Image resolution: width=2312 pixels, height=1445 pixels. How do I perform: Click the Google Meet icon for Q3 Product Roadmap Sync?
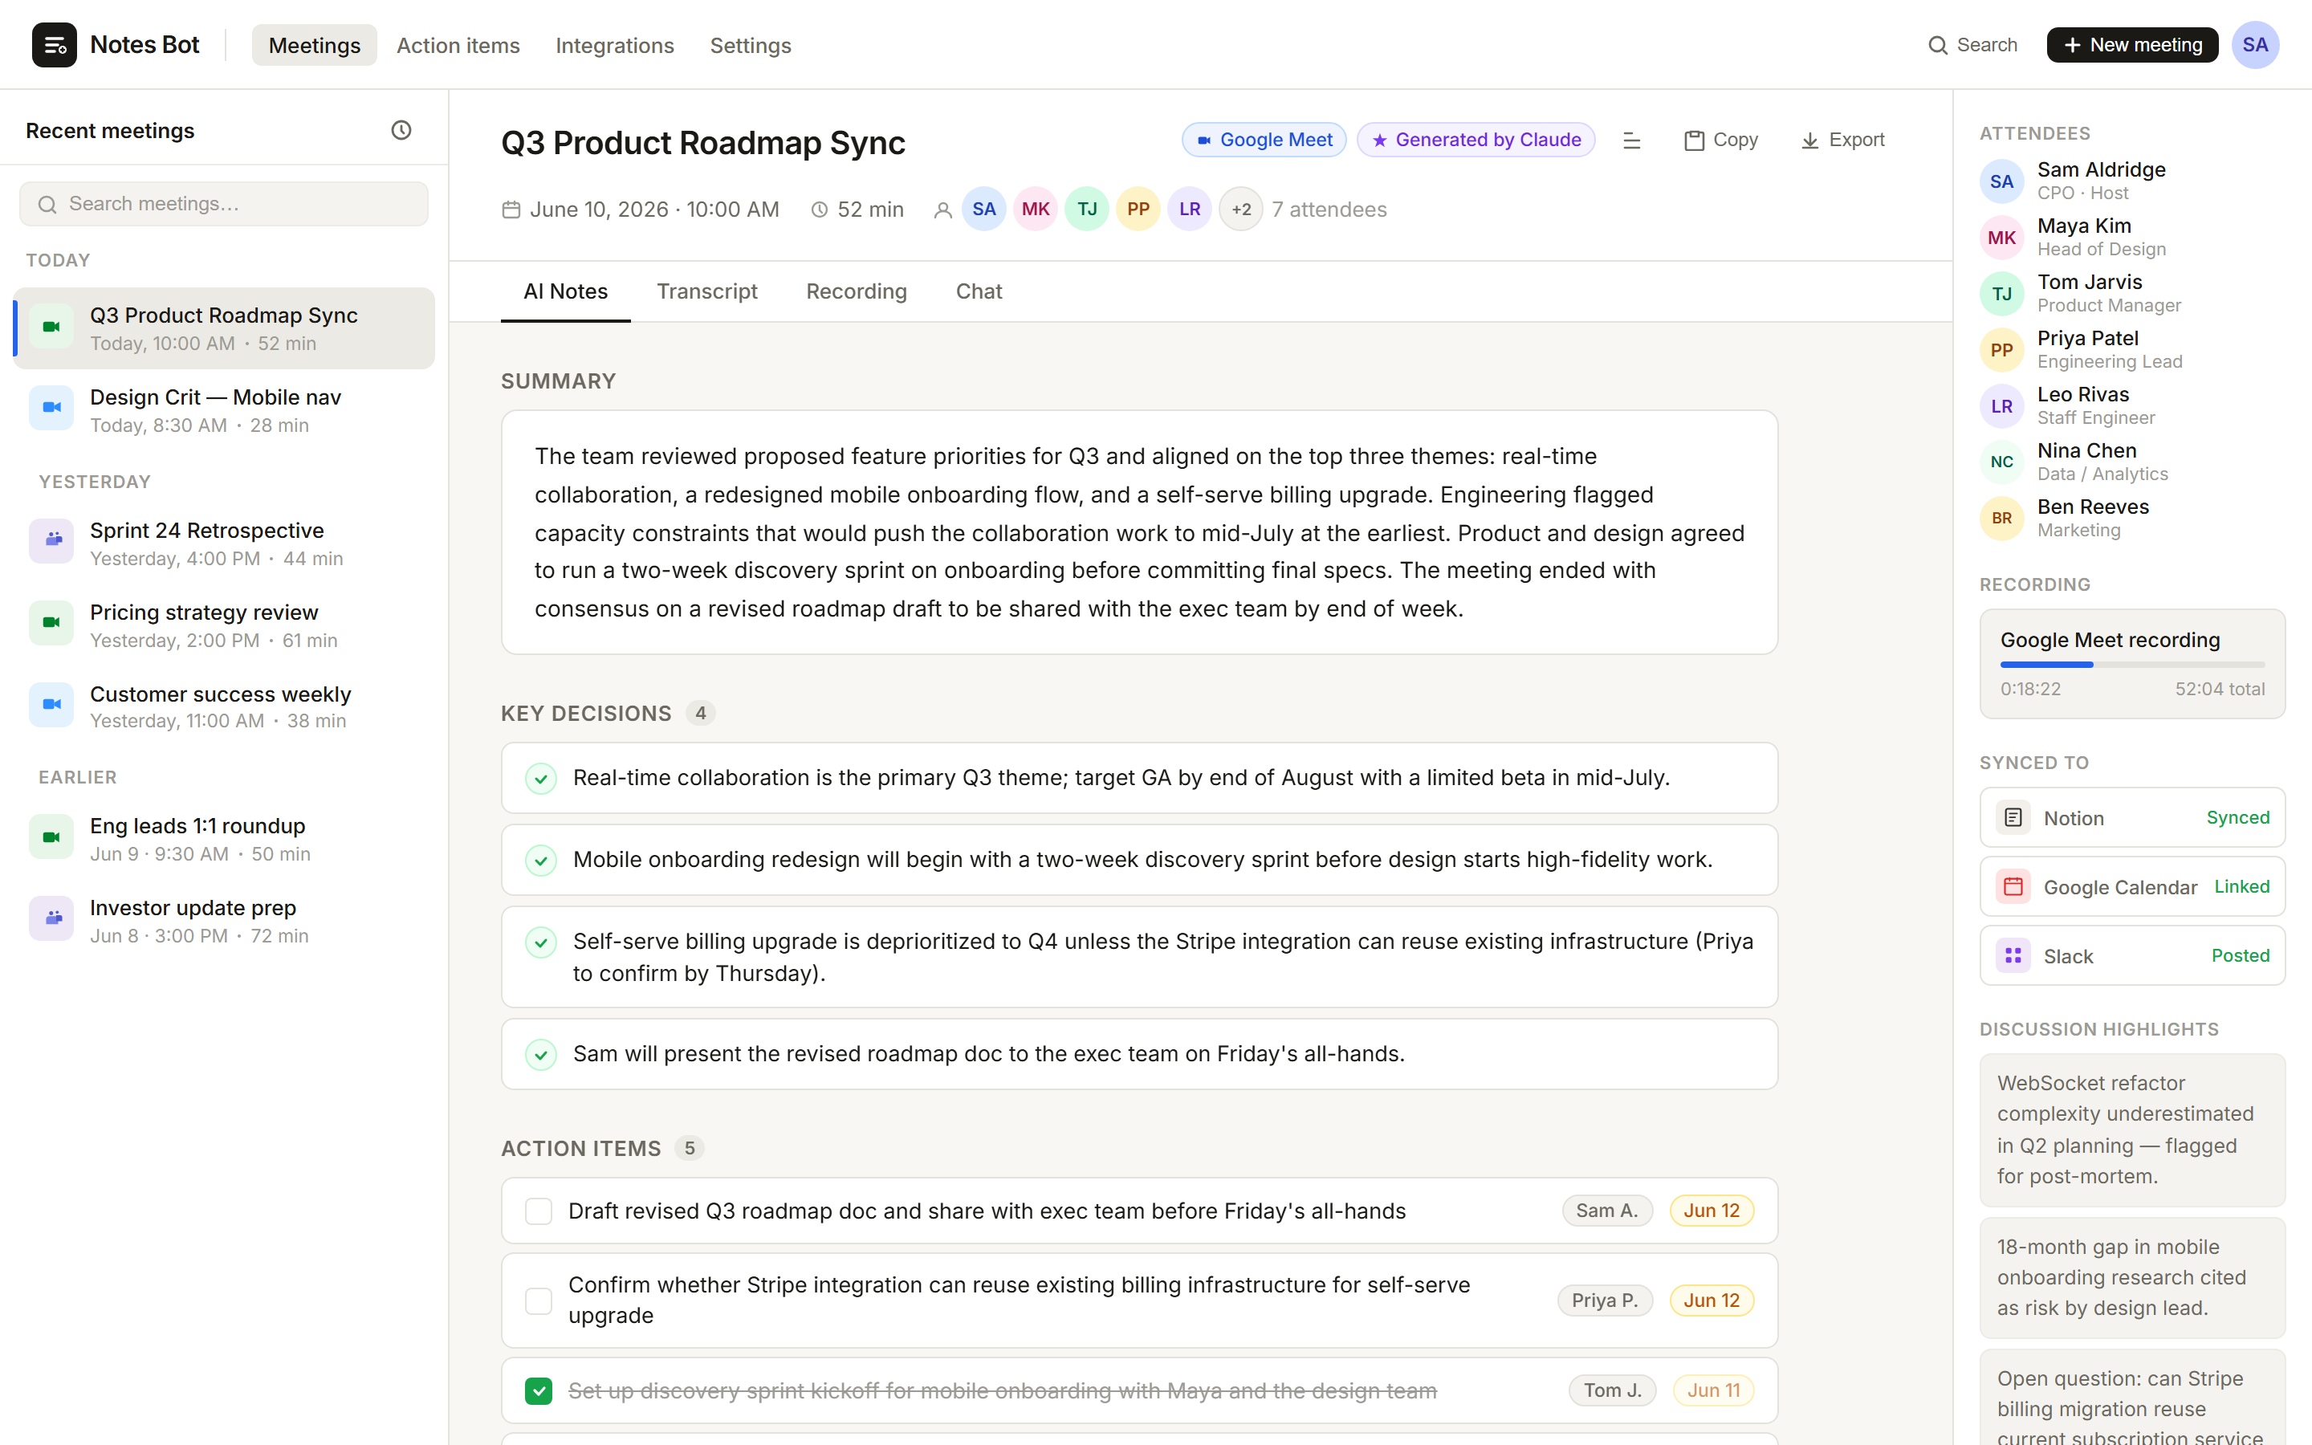click(51, 326)
